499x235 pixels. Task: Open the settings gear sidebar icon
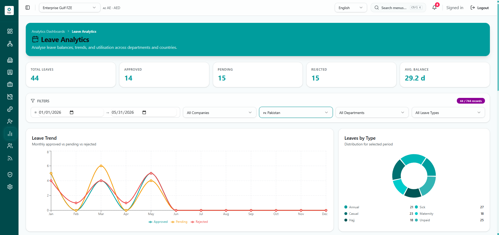point(10,187)
